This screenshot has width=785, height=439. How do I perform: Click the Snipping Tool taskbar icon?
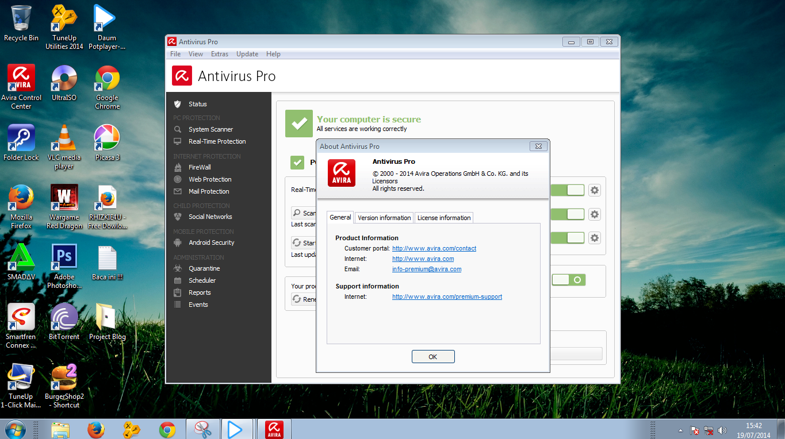(x=202, y=429)
